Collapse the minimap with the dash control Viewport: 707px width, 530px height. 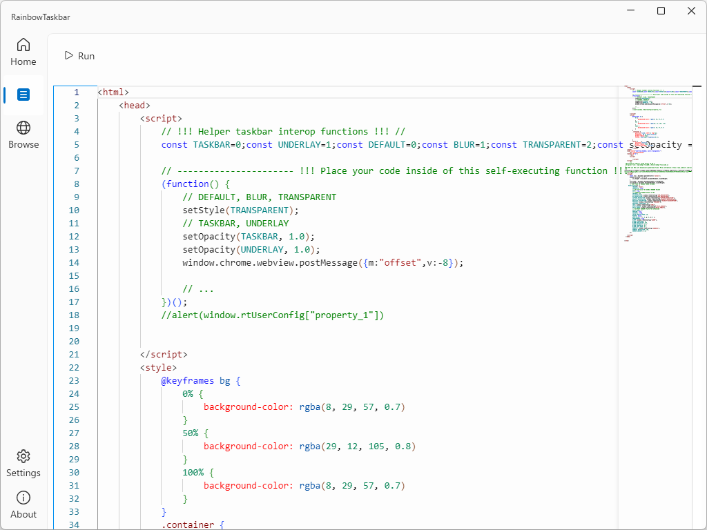[697, 87]
